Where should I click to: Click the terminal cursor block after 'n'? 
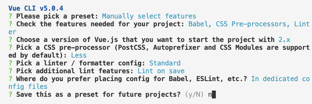click(x=214, y=95)
